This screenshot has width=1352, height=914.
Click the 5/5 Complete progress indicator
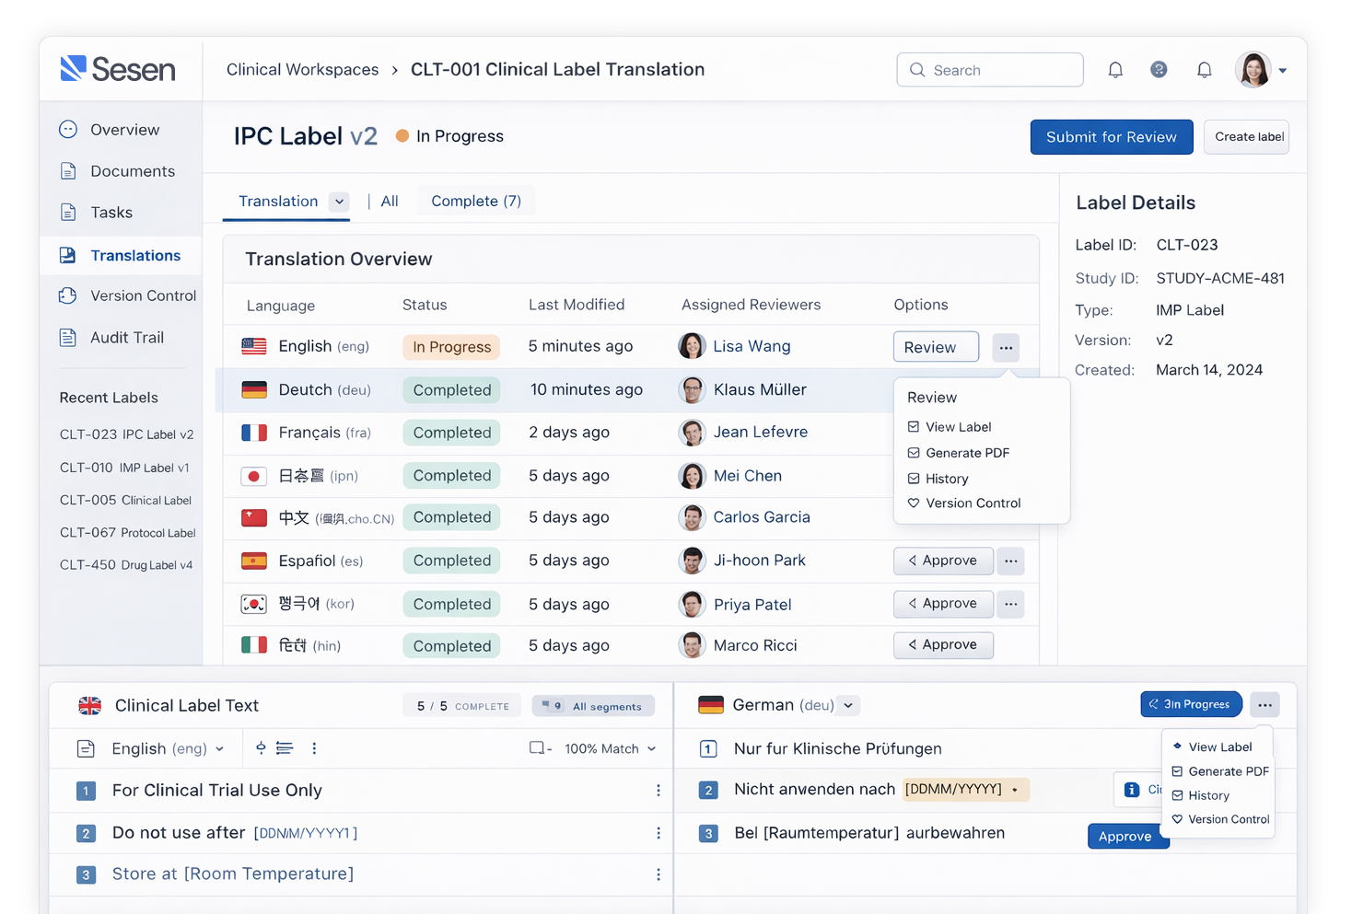click(x=461, y=706)
